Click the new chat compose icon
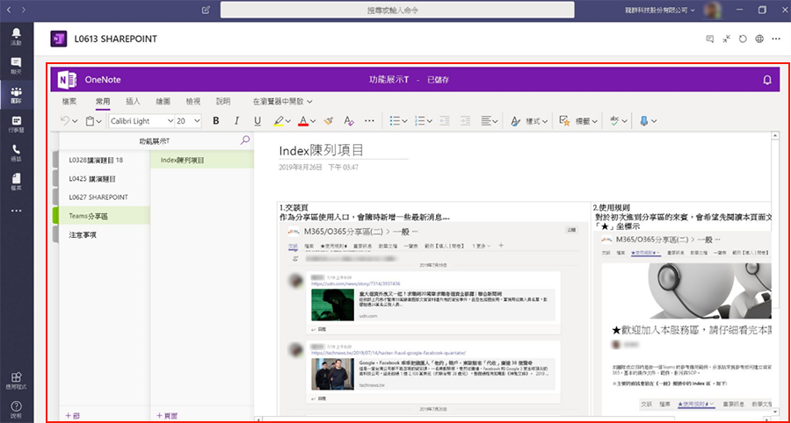Viewport: 791px width, 423px height. (x=206, y=10)
